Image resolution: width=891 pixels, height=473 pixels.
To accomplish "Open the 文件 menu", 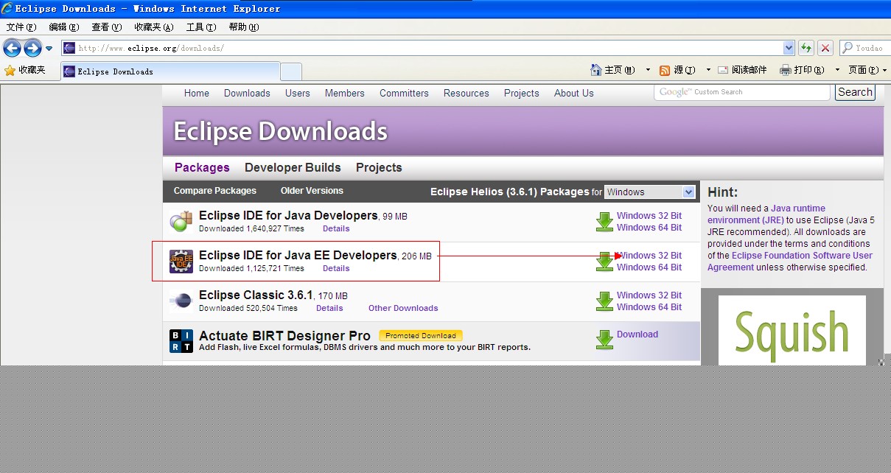I will pyautogui.click(x=21, y=27).
